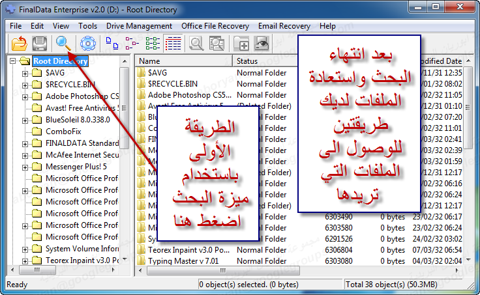Click Normal Folder status of Typing Master row
This screenshot has width=480, height=295.
click(262, 260)
